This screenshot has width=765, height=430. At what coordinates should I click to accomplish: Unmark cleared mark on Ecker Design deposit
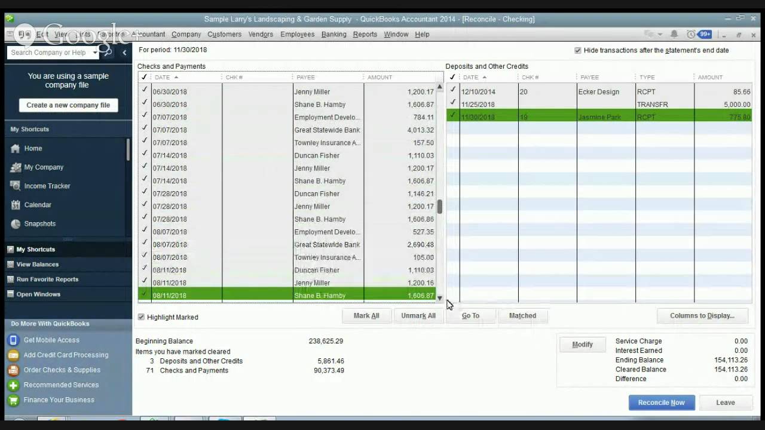tap(452, 91)
